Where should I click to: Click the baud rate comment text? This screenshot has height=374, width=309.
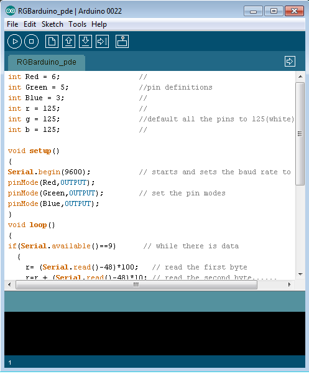215,172
